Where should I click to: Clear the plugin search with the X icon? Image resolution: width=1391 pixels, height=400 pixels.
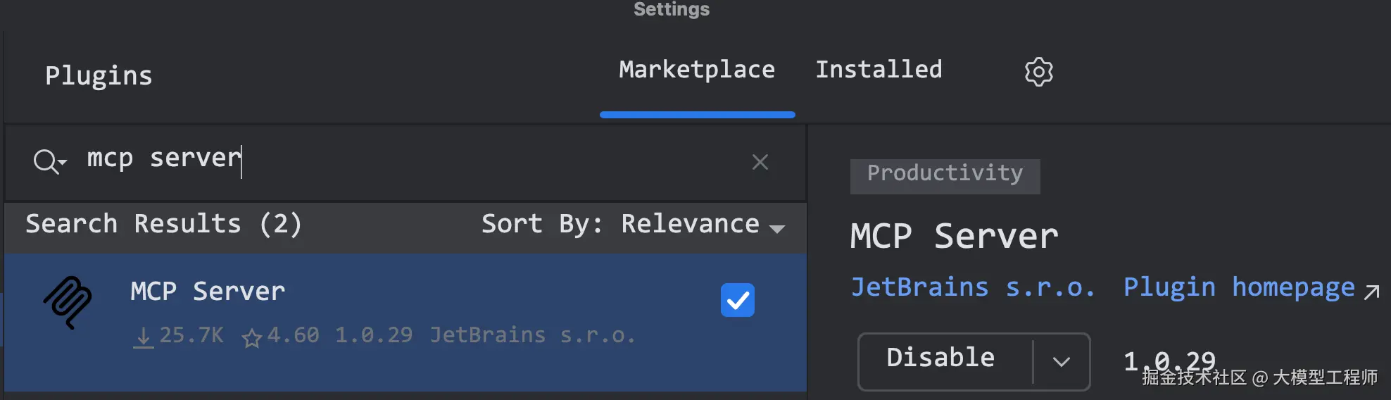tap(760, 162)
